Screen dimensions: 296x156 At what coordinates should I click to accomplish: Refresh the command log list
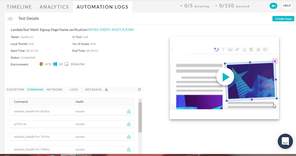click(x=139, y=90)
